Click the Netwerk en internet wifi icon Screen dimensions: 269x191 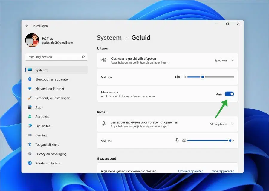pos(30,89)
